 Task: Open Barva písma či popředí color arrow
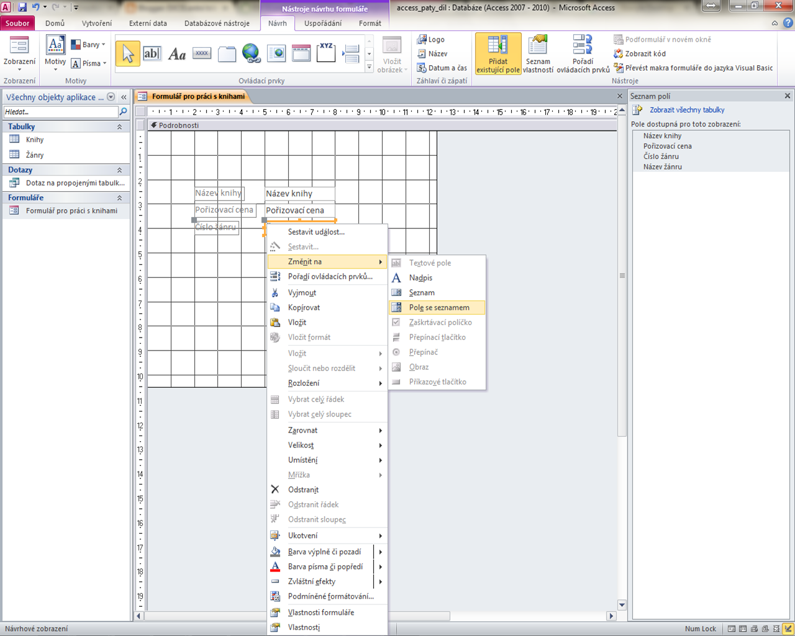pyautogui.click(x=380, y=567)
